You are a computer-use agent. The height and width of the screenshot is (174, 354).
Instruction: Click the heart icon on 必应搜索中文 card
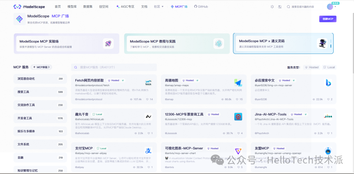328,99
